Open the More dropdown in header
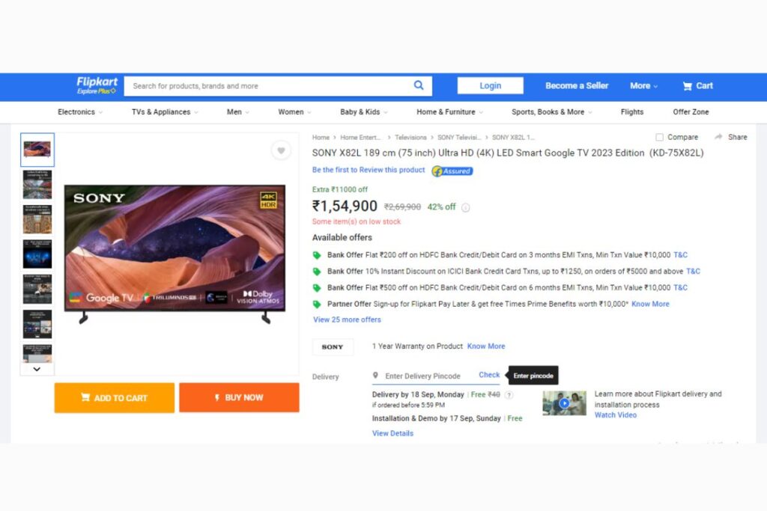 pyautogui.click(x=643, y=86)
